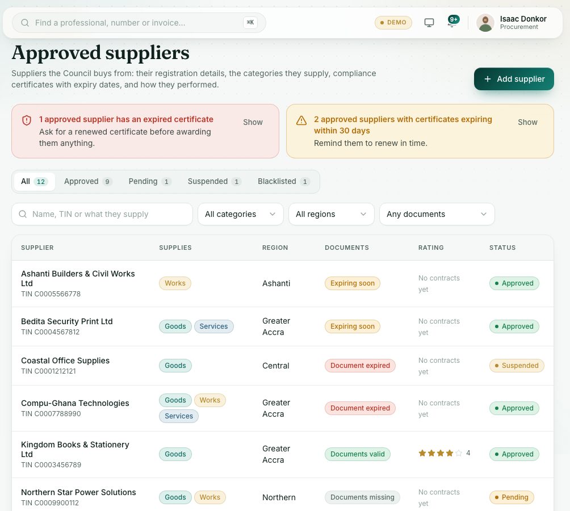Open notifications with the 9+ badge
The image size is (570, 511).
point(452,22)
